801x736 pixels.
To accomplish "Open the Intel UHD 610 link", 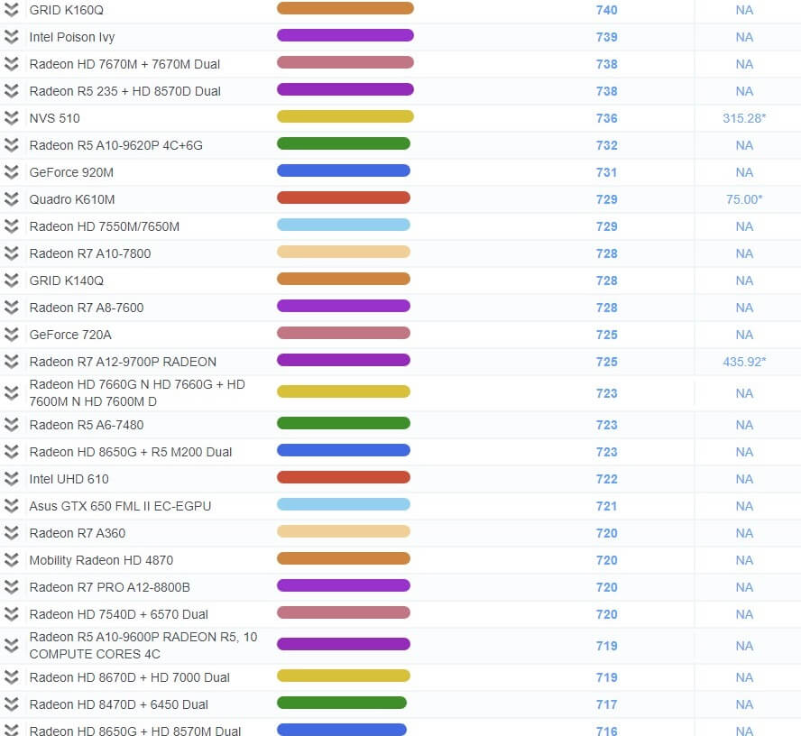I will [69, 480].
